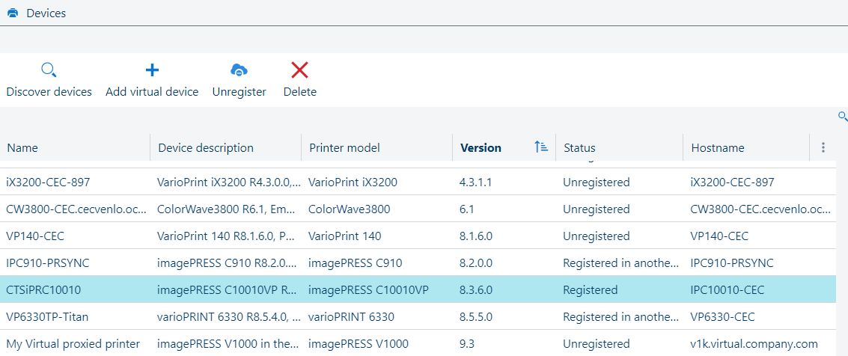Click the Hostname column header

717,148
